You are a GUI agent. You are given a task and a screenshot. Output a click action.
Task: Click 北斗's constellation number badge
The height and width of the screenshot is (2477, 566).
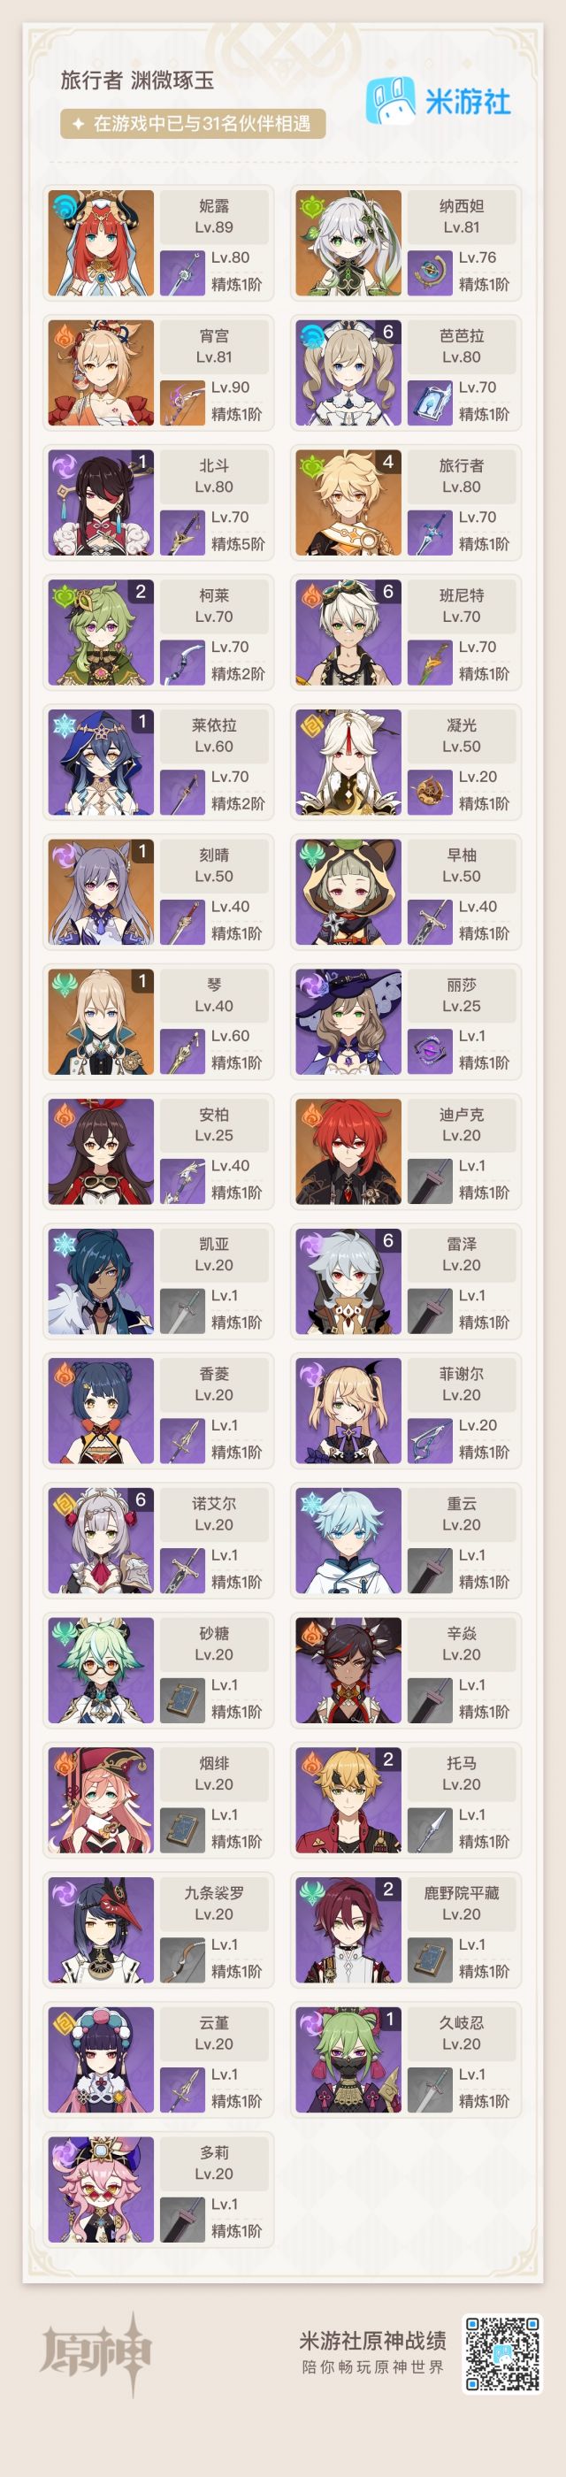[141, 462]
